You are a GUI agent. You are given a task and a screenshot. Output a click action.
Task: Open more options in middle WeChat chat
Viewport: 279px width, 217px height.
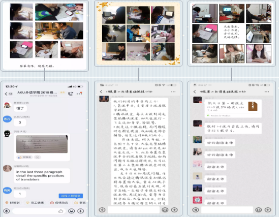click(x=173, y=92)
